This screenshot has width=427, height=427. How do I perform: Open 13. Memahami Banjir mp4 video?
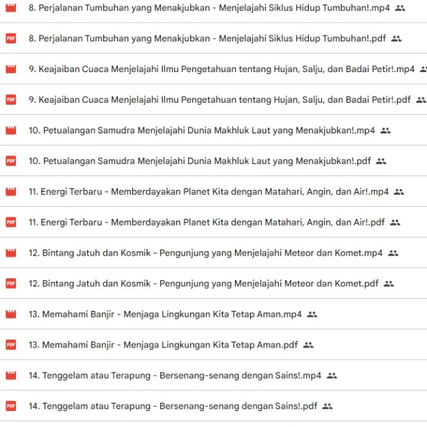click(165, 314)
